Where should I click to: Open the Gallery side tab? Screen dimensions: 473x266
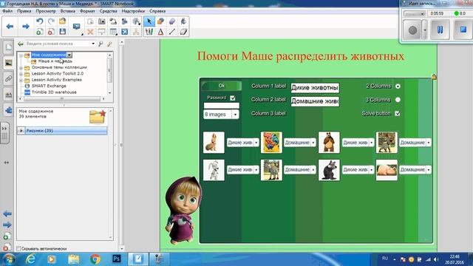tap(8, 63)
